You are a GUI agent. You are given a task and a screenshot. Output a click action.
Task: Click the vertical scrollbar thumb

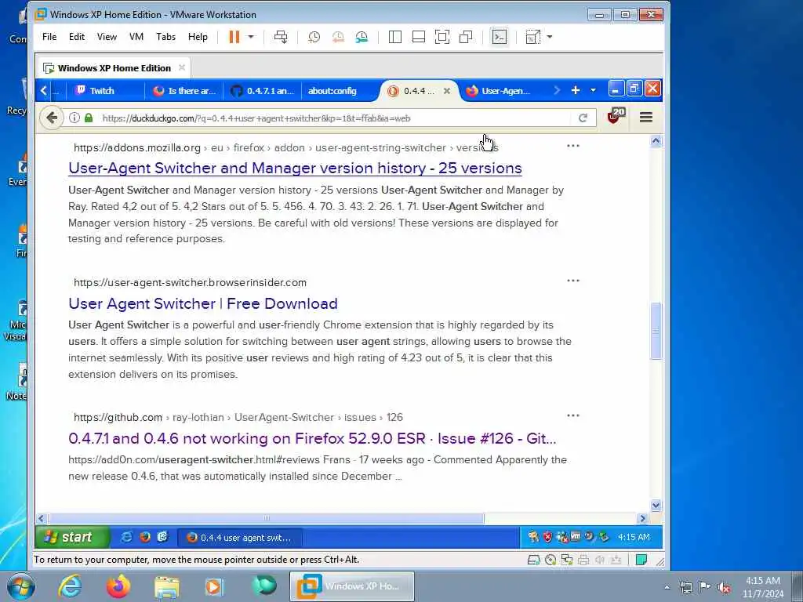(x=656, y=331)
